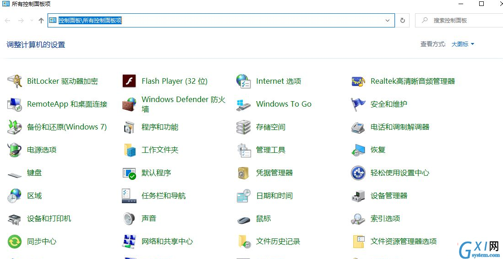Open the 管理工具 gear icon
This screenshot has width=503, height=259.
point(244,150)
